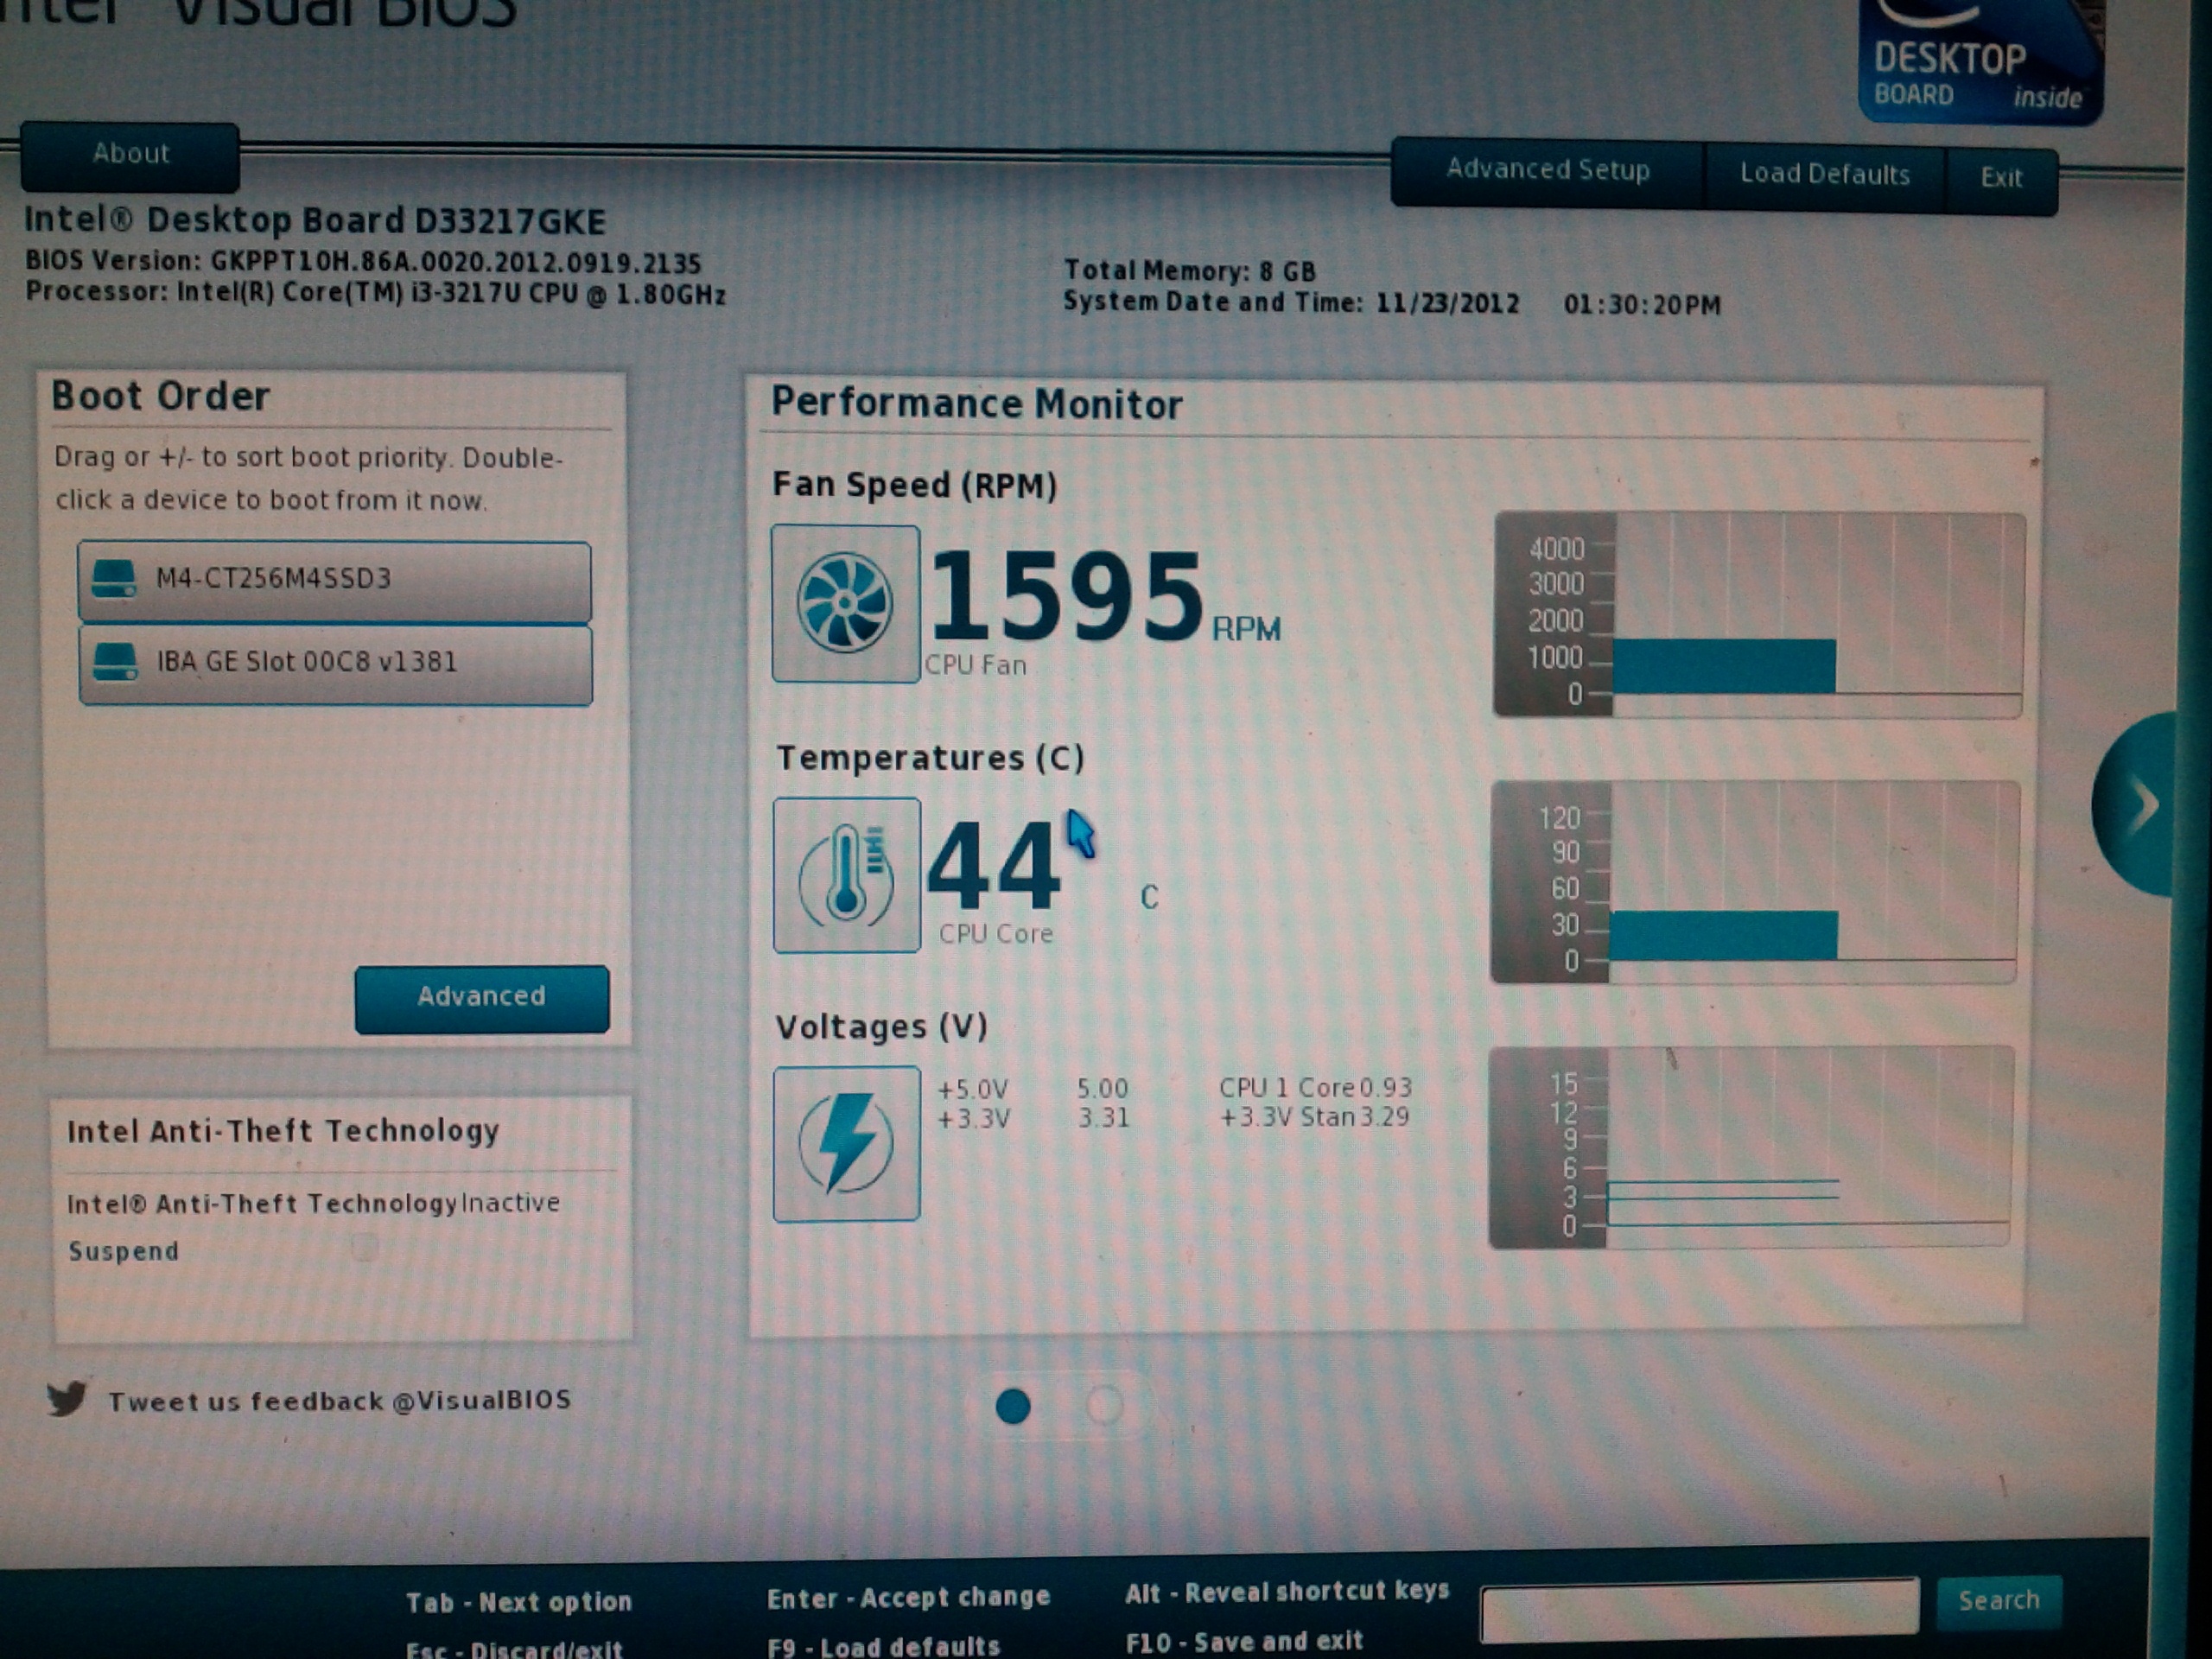2212x1659 pixels.
Task: Click the CPU temperature thermometer icon
Action: (x=846, y=875)
